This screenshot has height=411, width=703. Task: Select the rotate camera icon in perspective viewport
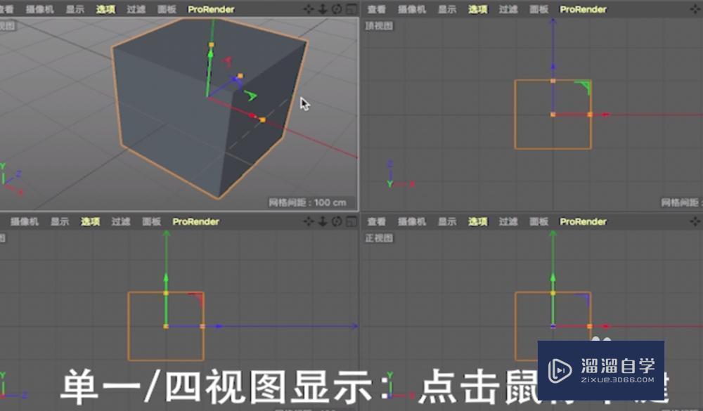point(337,9)
